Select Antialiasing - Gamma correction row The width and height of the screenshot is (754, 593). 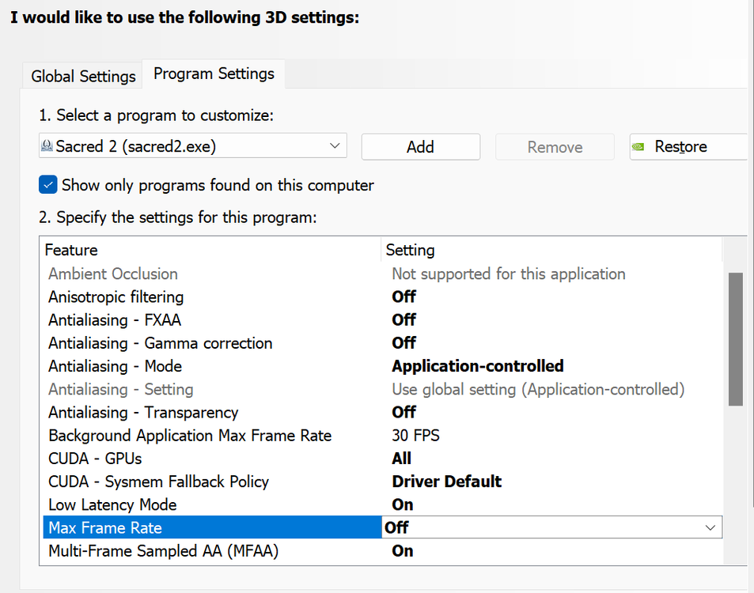click(382, 343)
